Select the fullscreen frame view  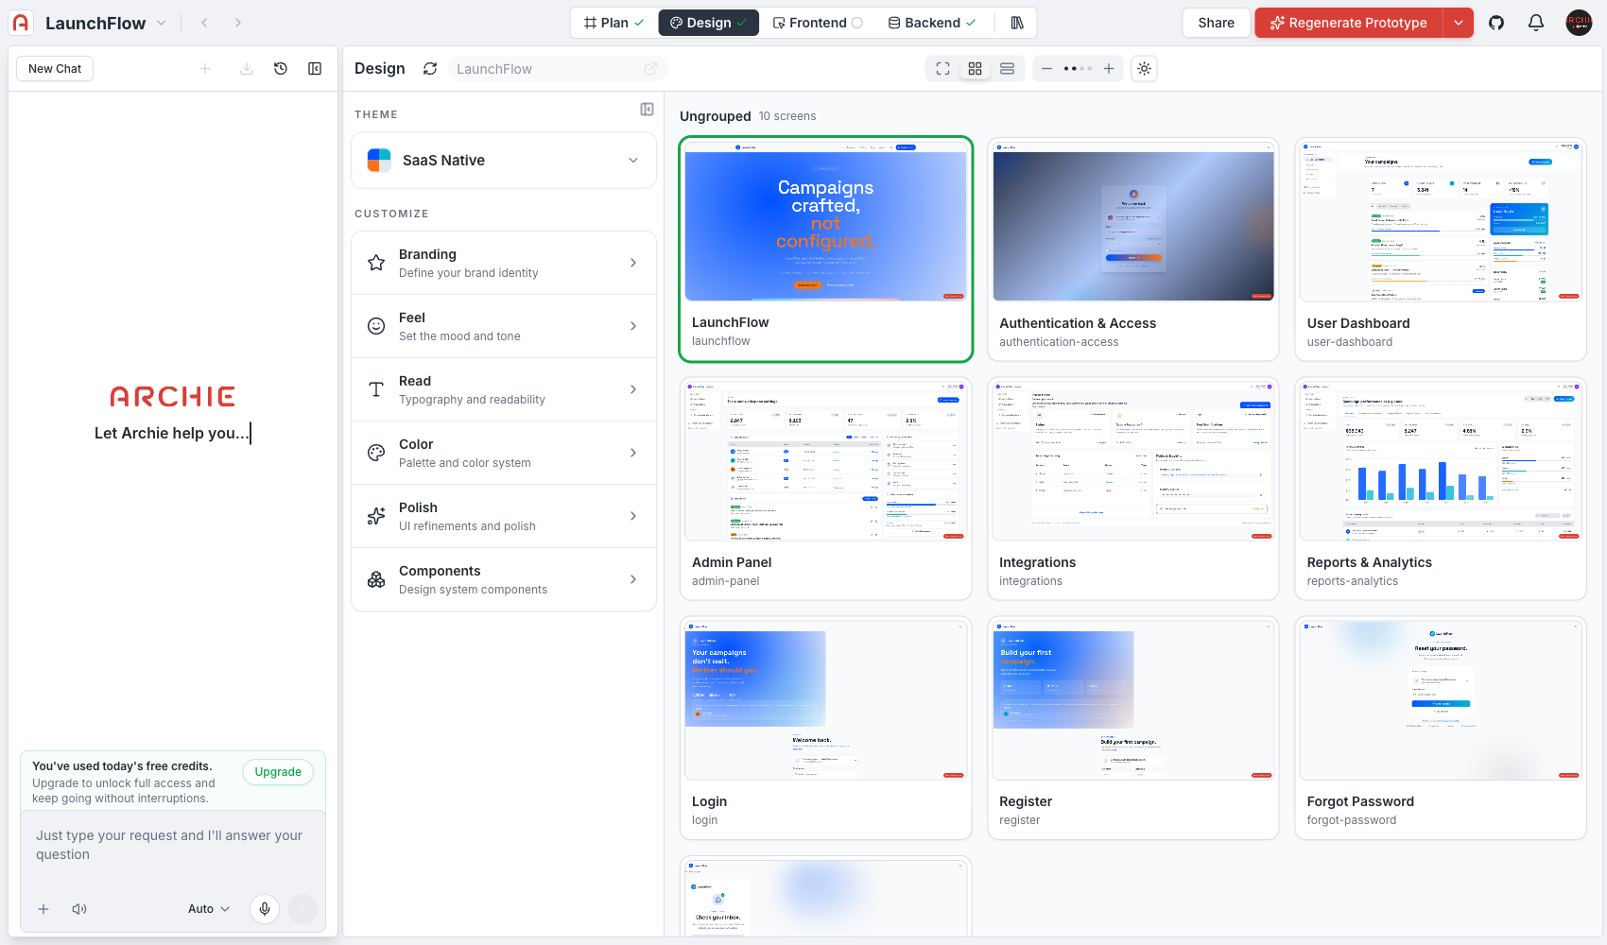pyautogui.click(x=942, y=69)
